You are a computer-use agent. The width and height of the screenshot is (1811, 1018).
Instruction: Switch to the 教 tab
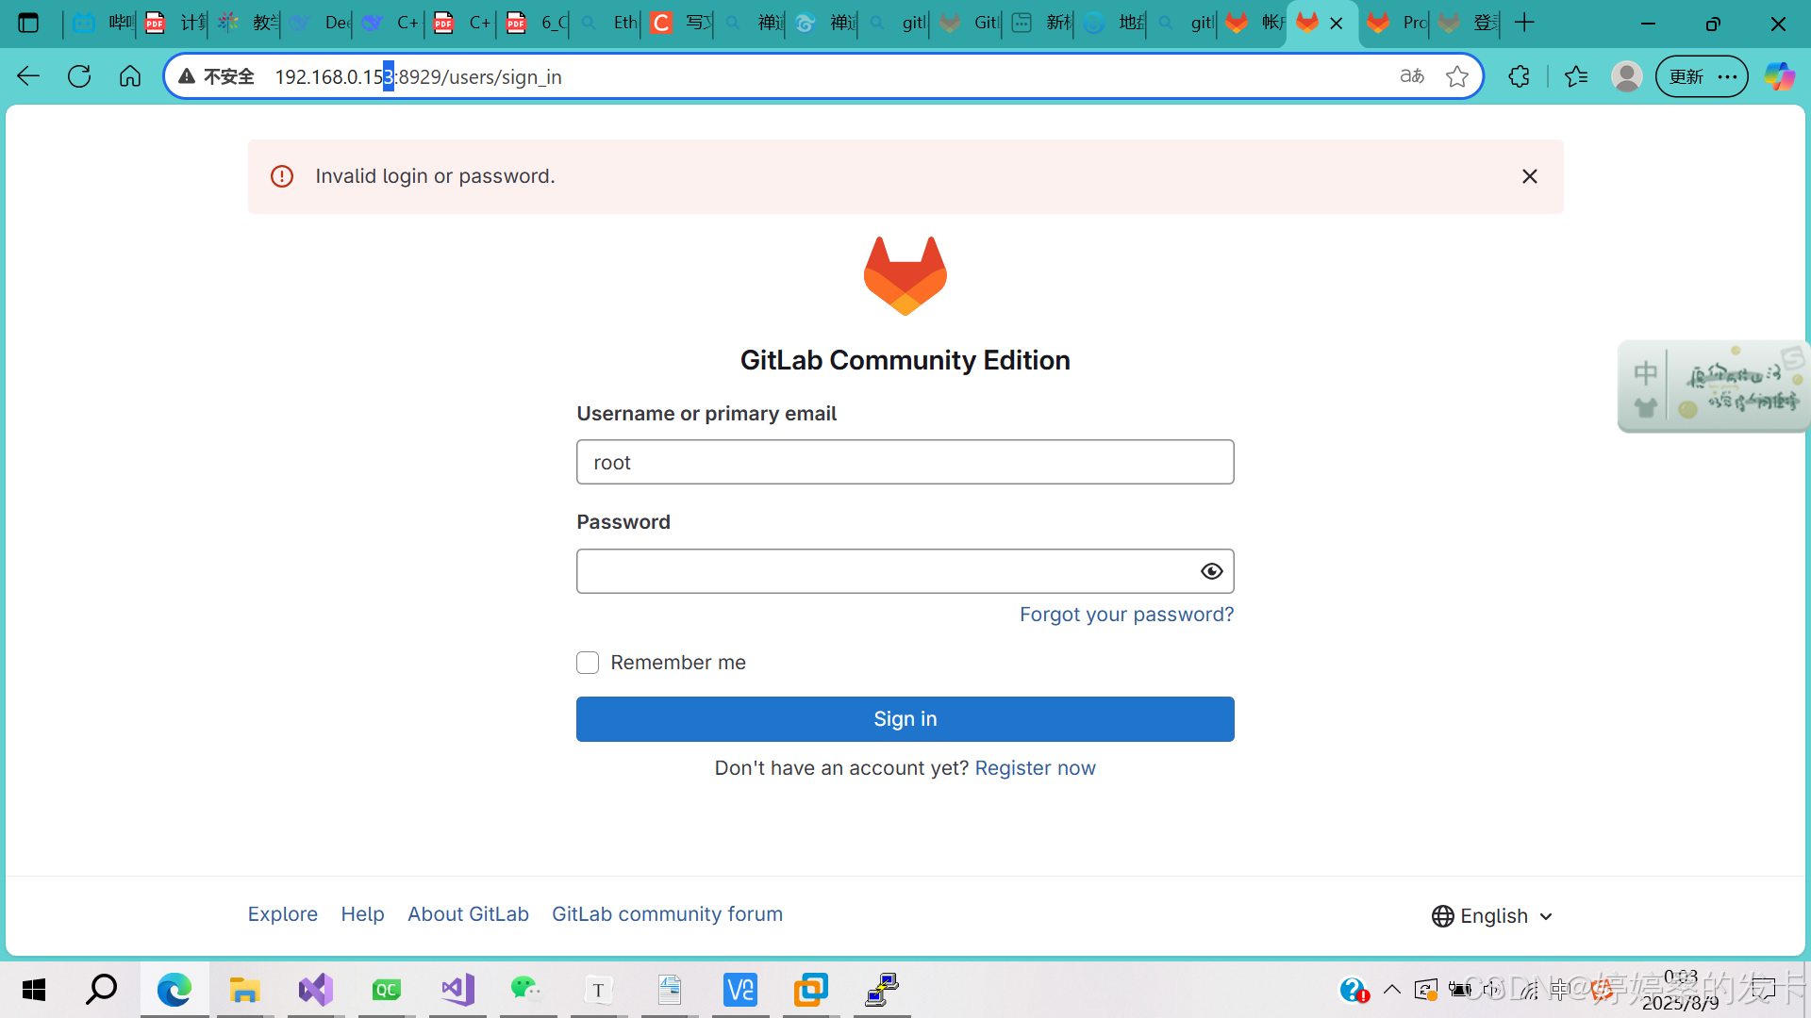click(x=246, y=23)
